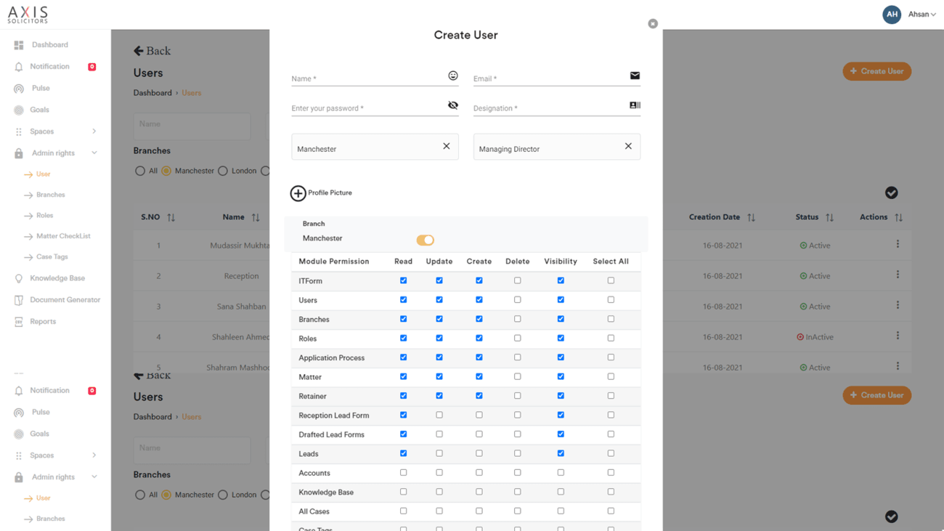Click the upper Name search field in Users page
This screenshot has height=531, width=944.
tap(192, 125)
